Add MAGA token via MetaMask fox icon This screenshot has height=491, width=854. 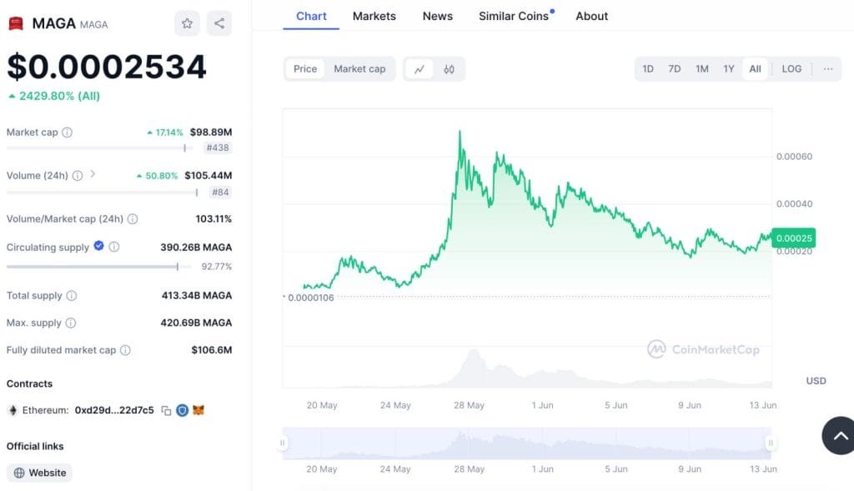click(x=198, y=409)
